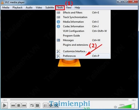This screenshot has height=110, width=139.
Task: Click the Ctrl+P shortcut text
Action: point(96,56)
